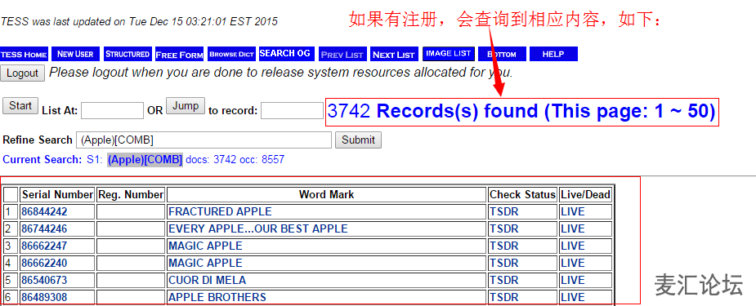
Task: Go to TESS Home
Action: pos(24,55)
